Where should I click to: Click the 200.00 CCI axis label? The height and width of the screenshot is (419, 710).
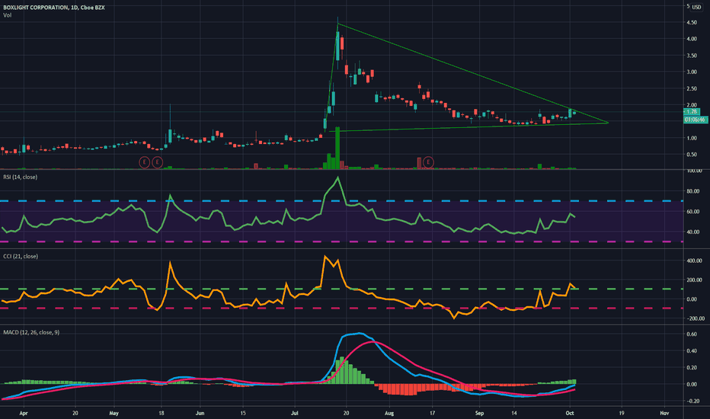point(694,280)
